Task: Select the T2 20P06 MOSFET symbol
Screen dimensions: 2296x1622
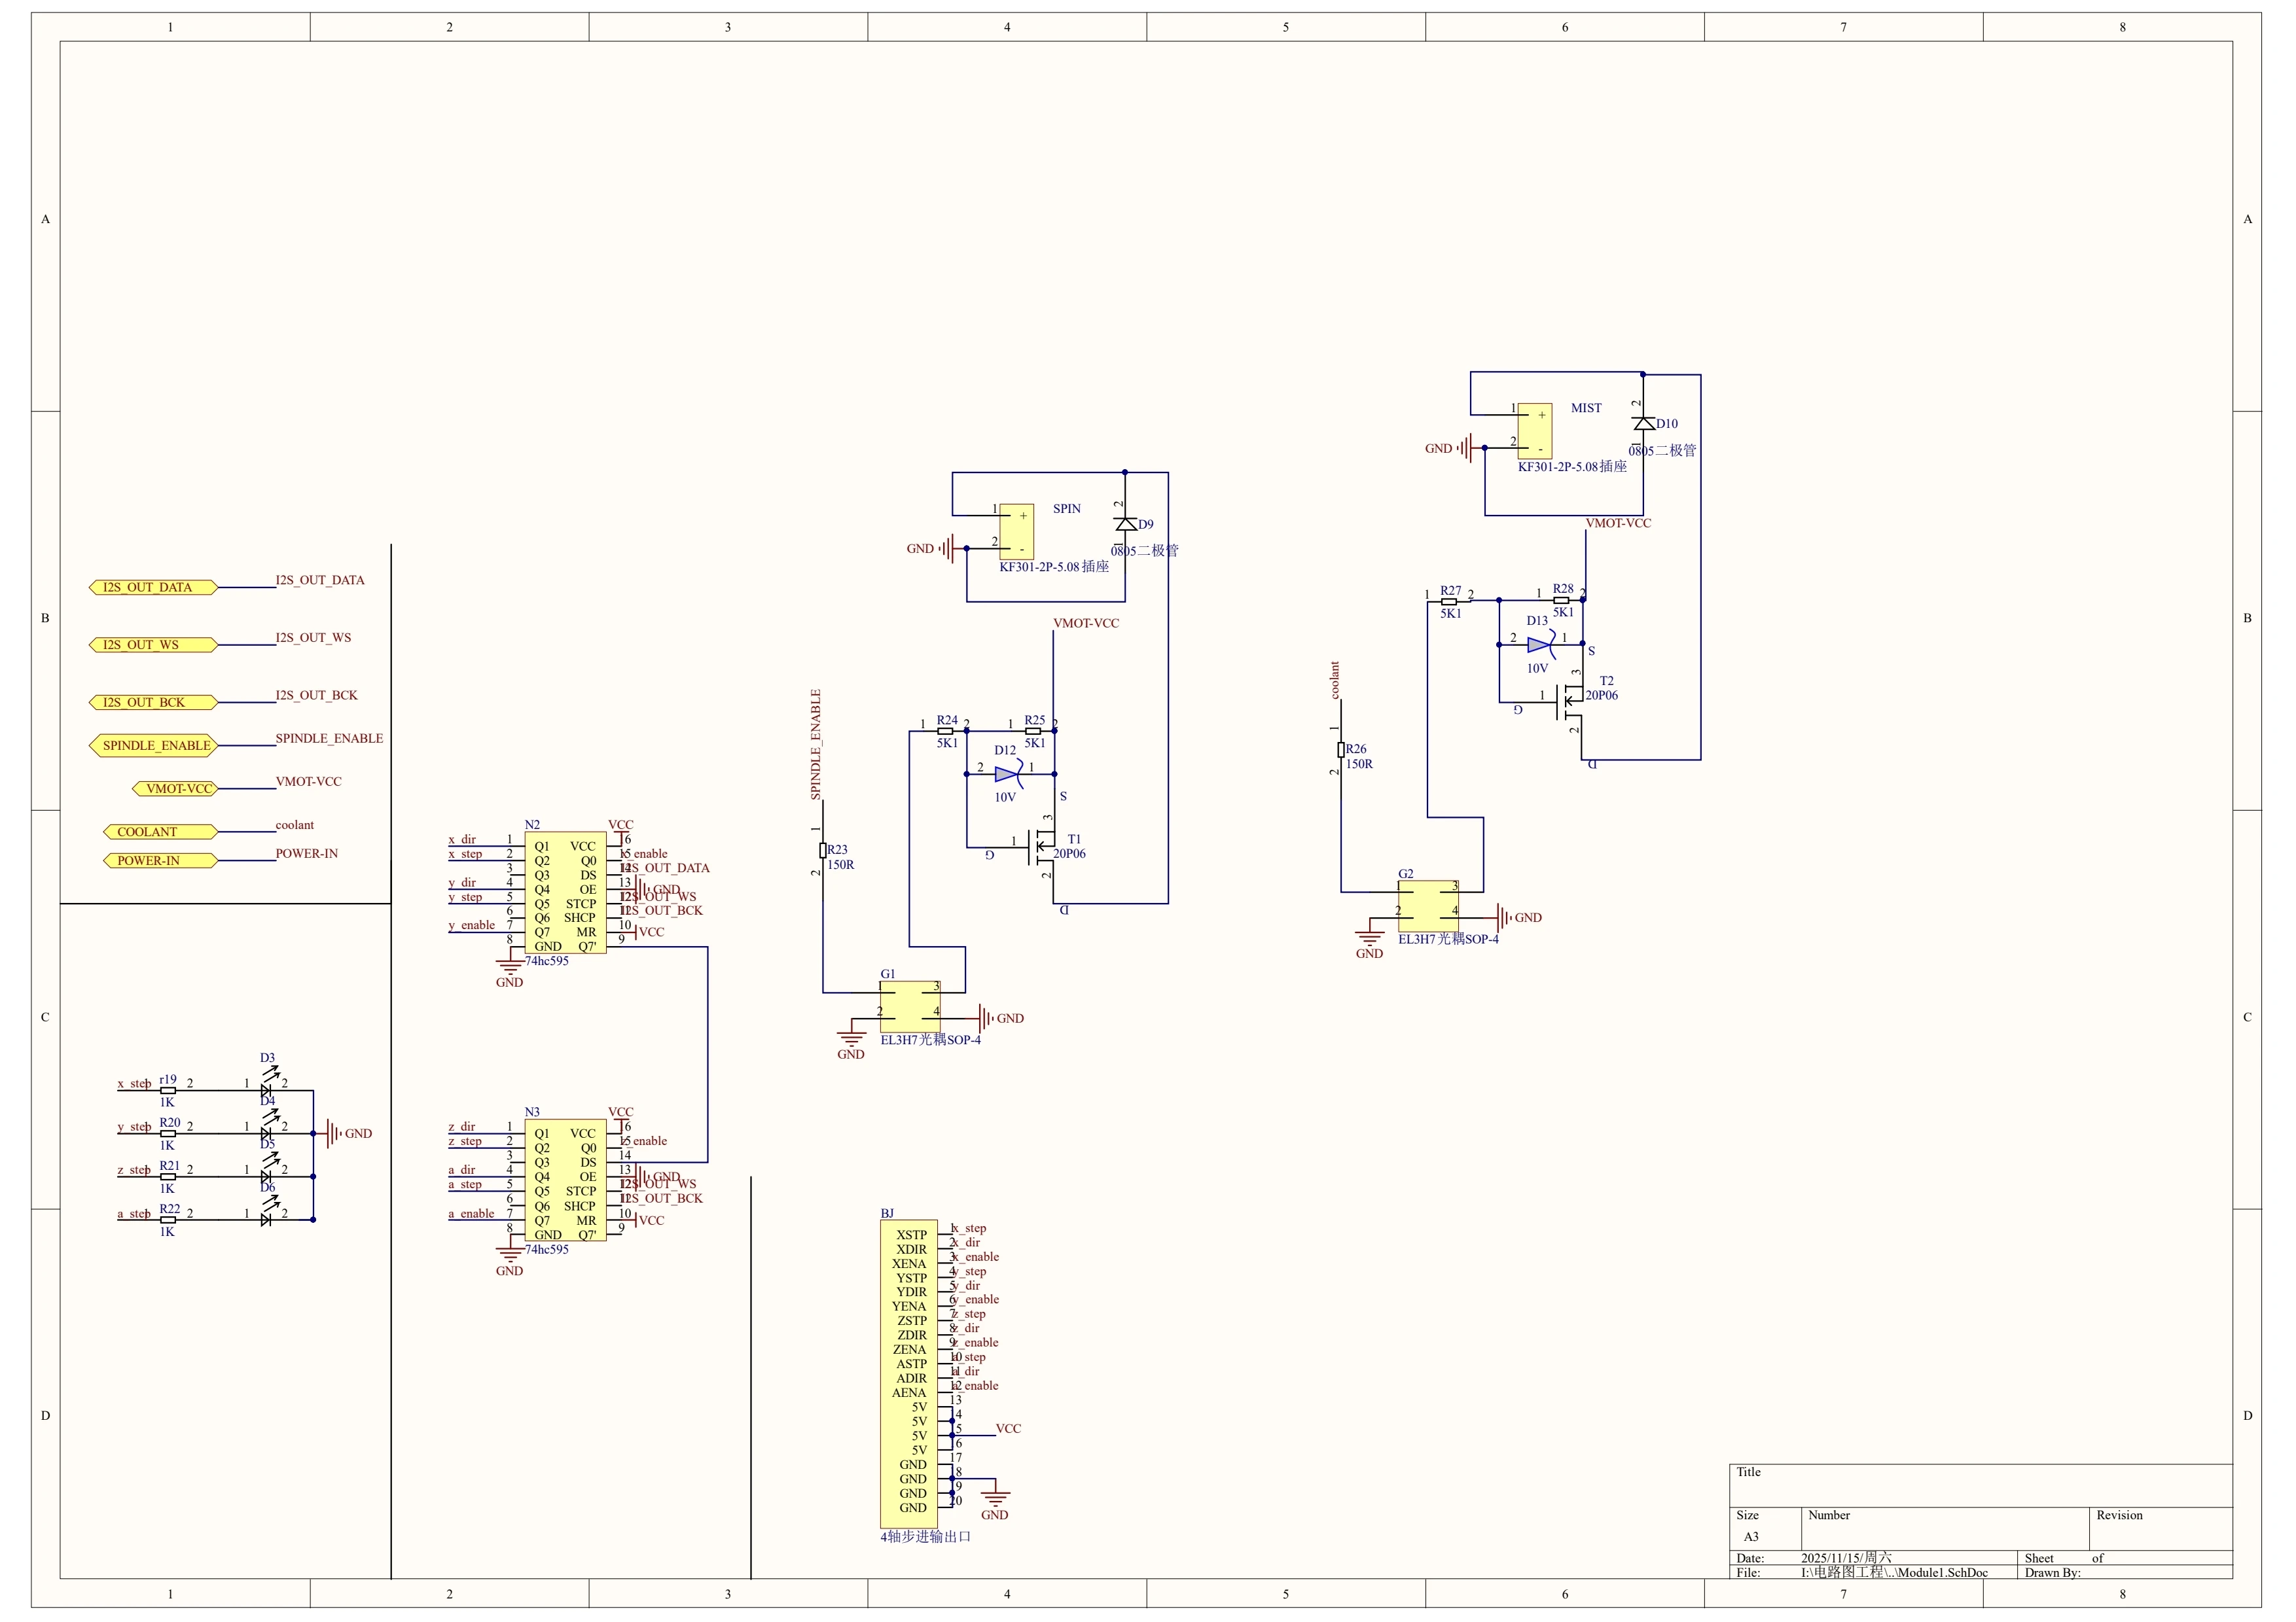Action: coord(1570,703)
